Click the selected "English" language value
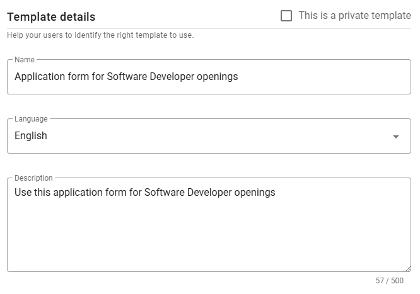The height and width of the screenshot is (294, 420). pyautogui.click(x=31, y=136)
